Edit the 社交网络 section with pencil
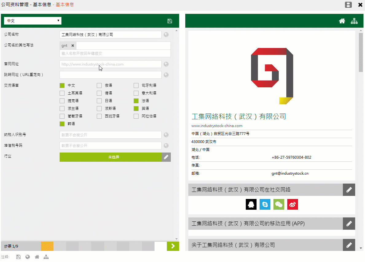365x262 pixels. tap(349, 190)
